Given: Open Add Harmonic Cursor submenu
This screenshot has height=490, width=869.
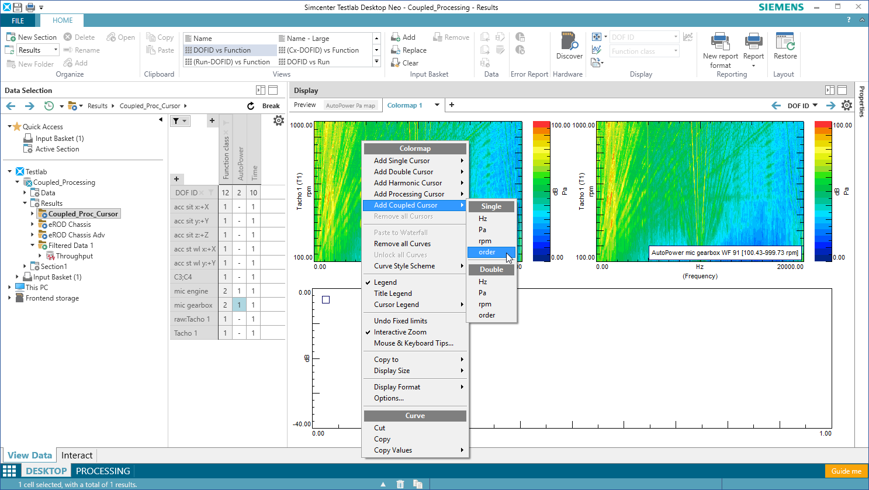Looking at the screenshot, I should 415,183.
